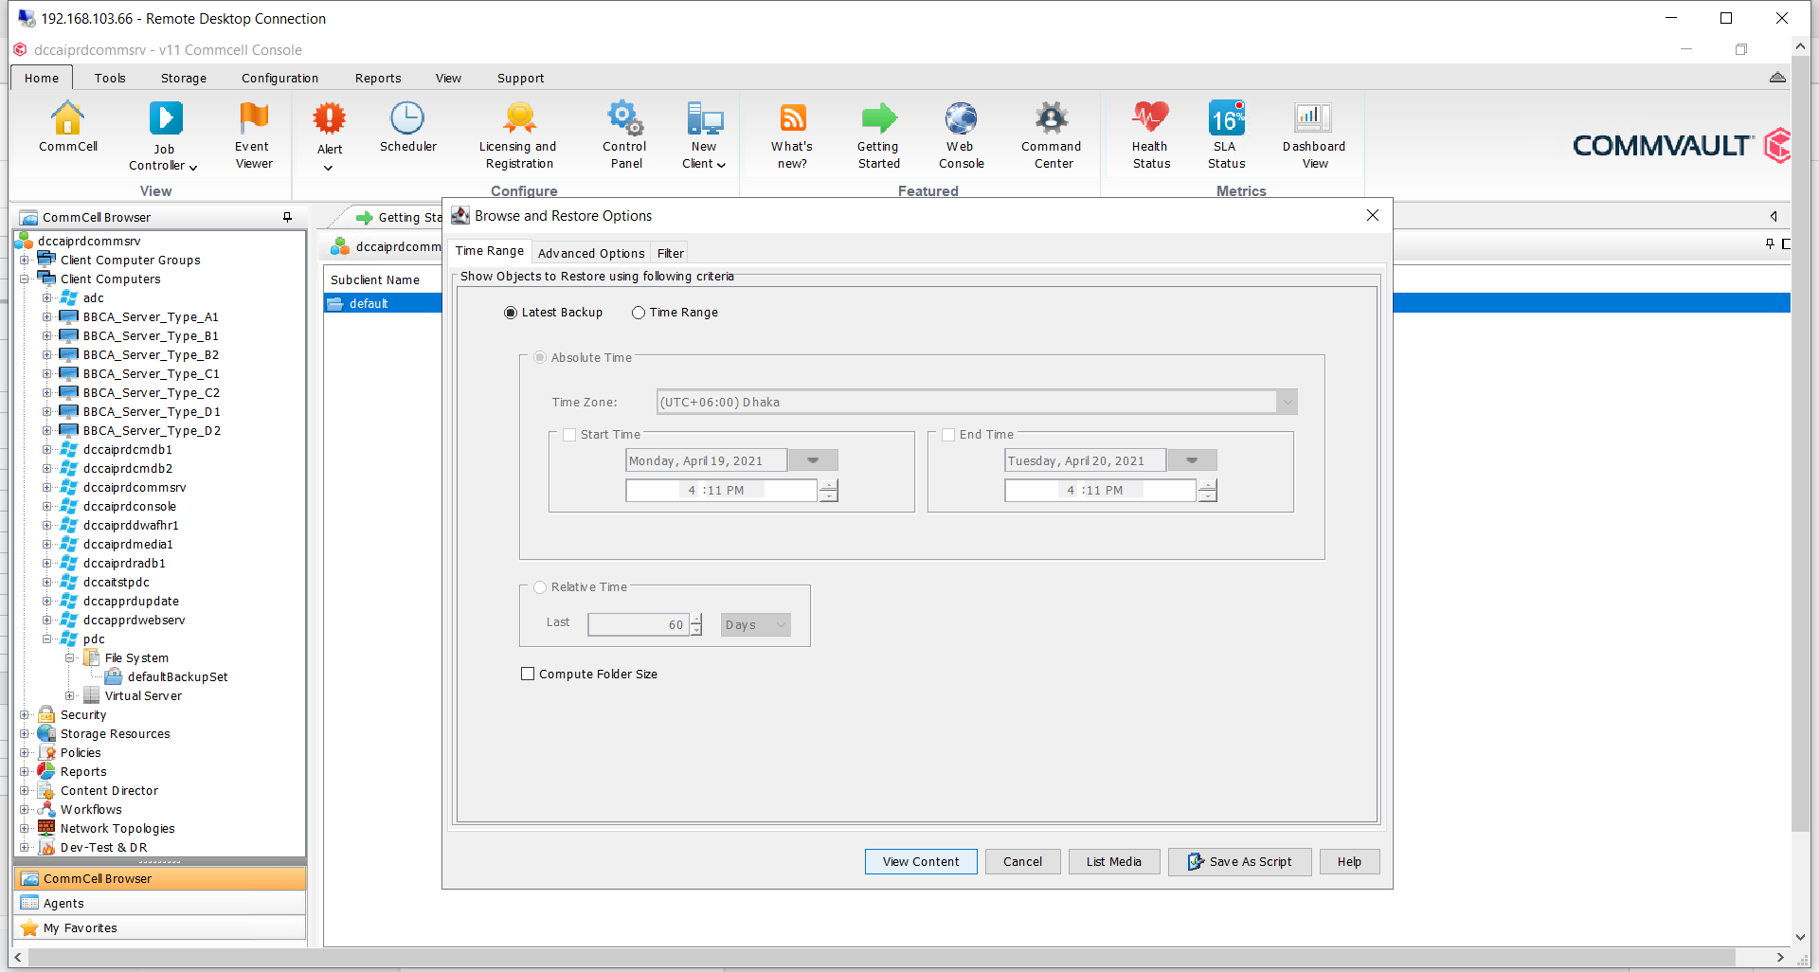Screen dimensions: 1819x972
Task: Pin the CommCell Browser panel
Action: (x=287, y=217)
